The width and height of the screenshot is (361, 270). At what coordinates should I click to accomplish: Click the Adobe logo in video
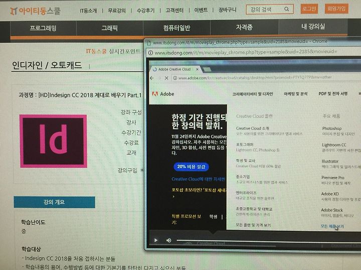[163, 94]
